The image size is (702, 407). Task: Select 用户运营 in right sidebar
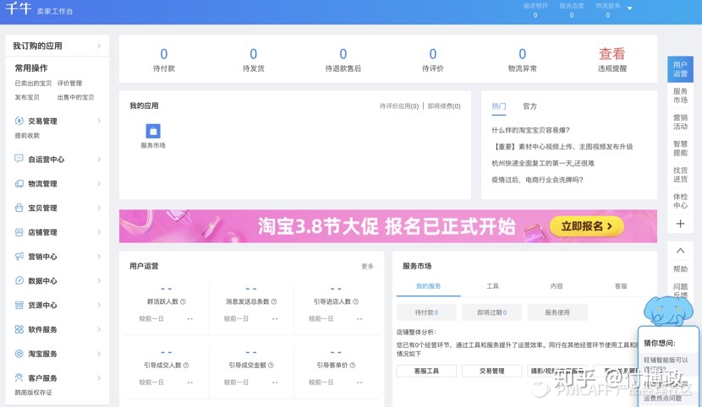680,69
